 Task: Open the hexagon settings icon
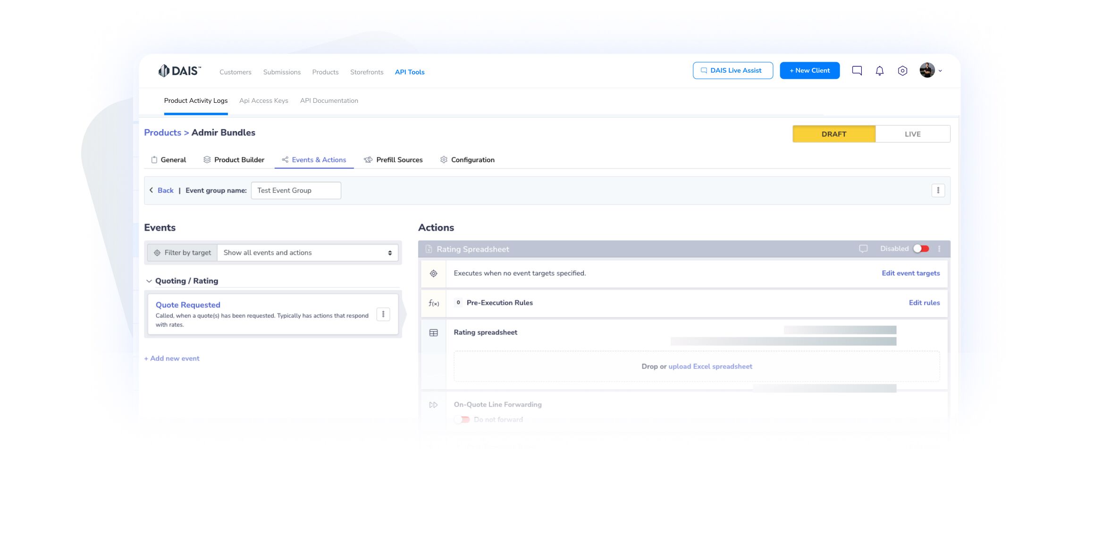(x=902, y=71)
